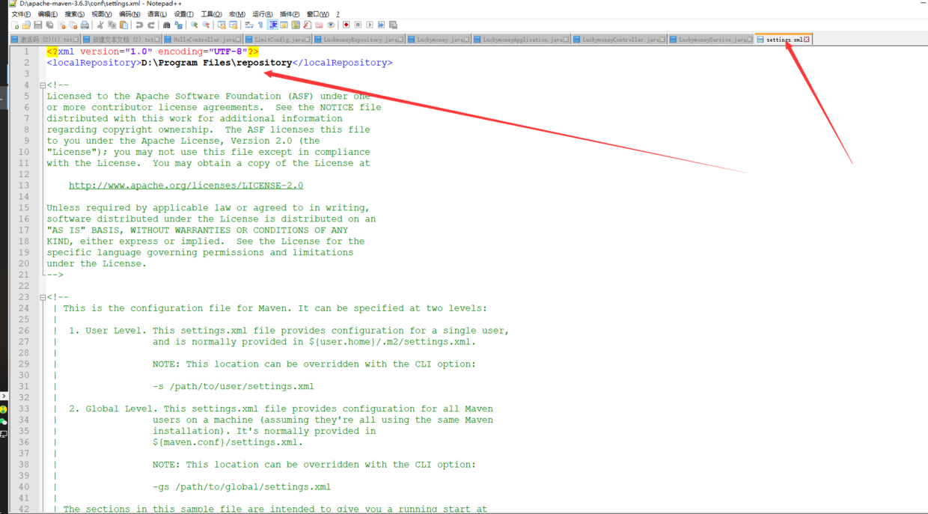Image resolution: width=928 pixels, height=514 pixels.
Task: Click the Playback macro icon
Action: [369, 25]
